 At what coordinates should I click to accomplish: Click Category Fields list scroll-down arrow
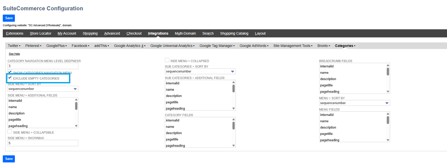[x=234, y=146]
